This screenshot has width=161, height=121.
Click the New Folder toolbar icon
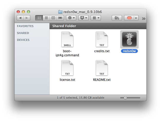(x=117, y=18)
